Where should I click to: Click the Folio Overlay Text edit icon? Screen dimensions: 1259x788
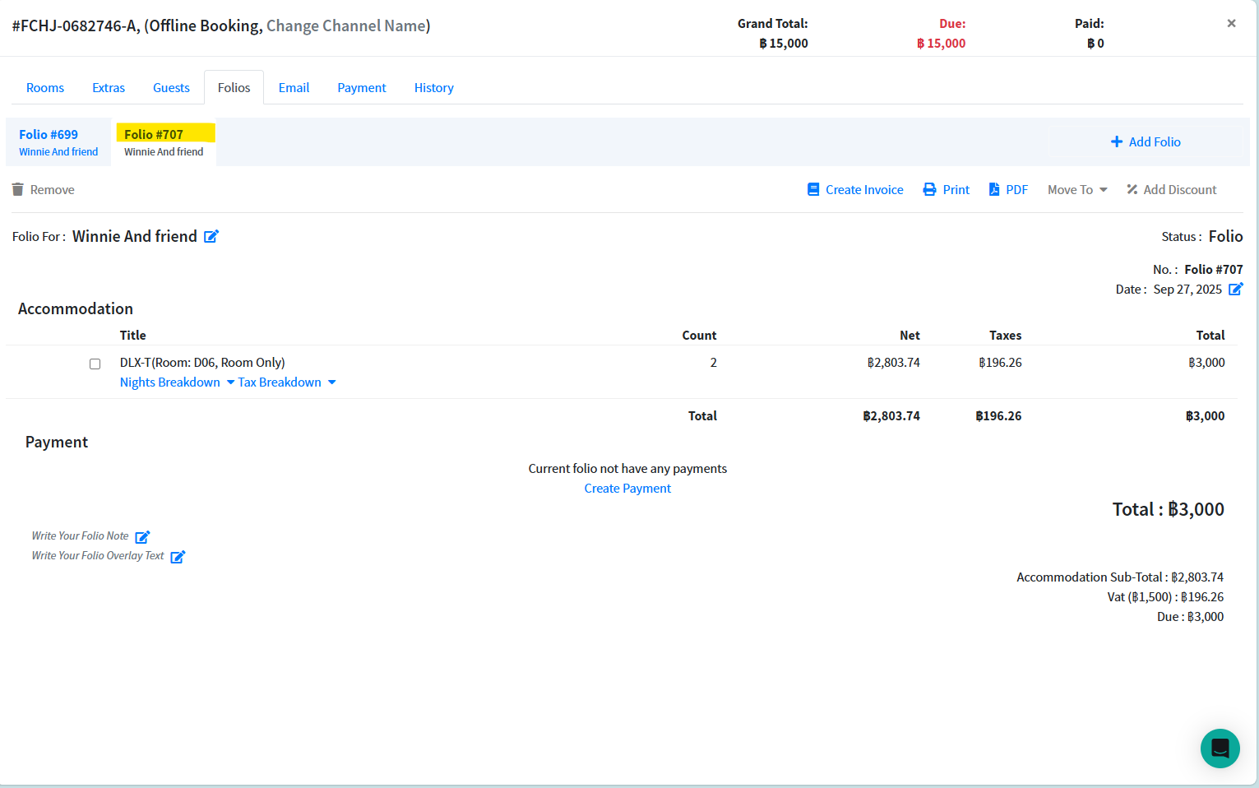pos(178,557)
